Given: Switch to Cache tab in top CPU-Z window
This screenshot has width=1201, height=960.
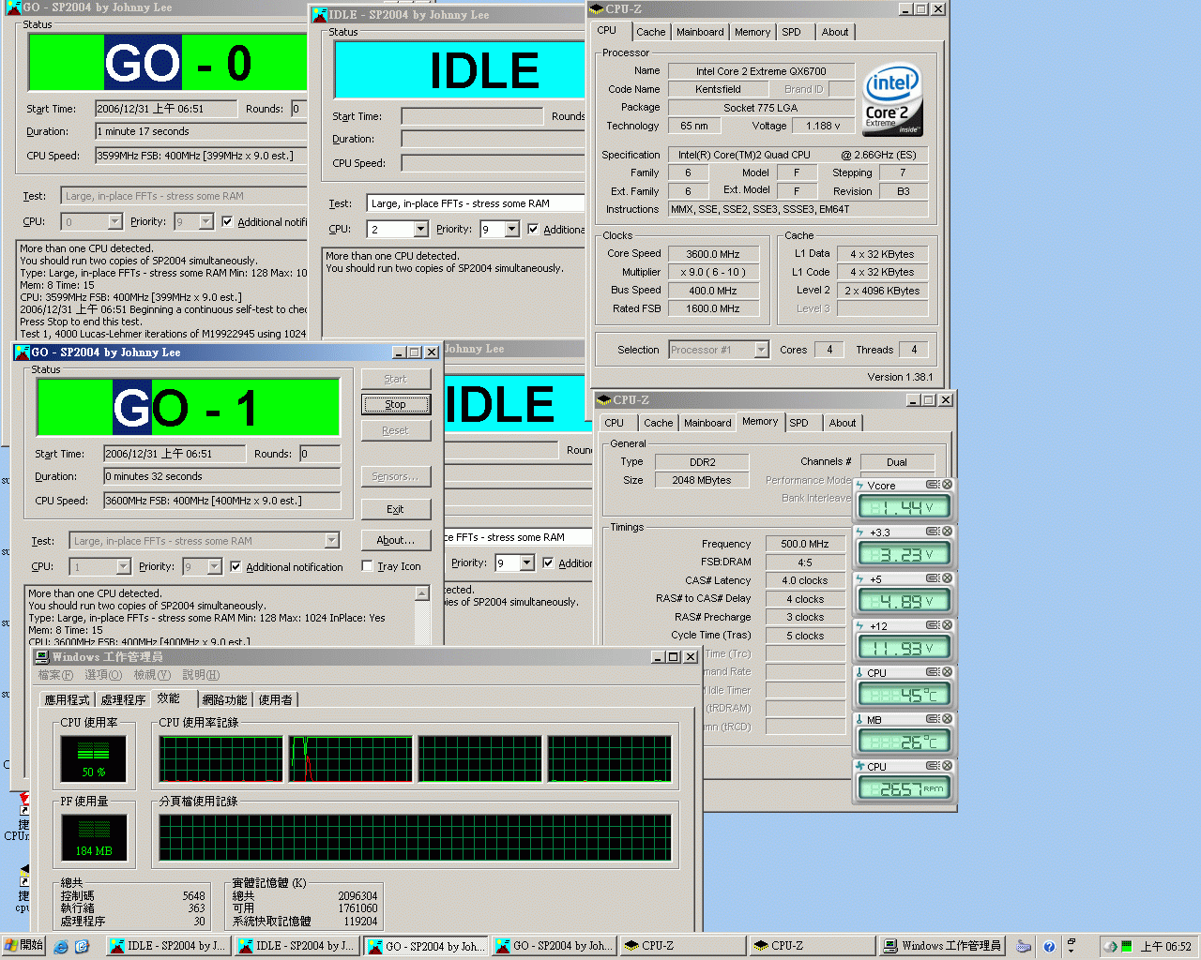Looking at the screenshot, I should (650, 32).
